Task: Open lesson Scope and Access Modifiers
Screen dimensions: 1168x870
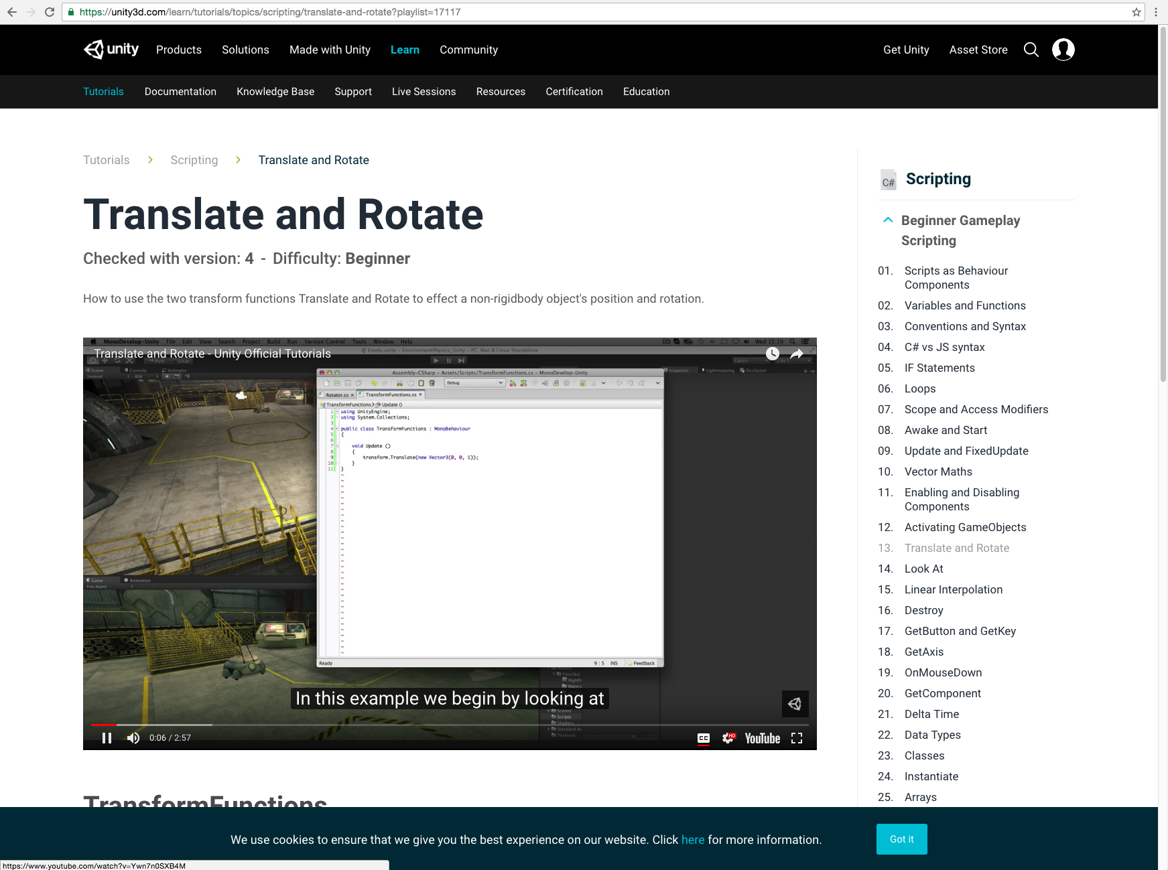Action: click(976, 409)
